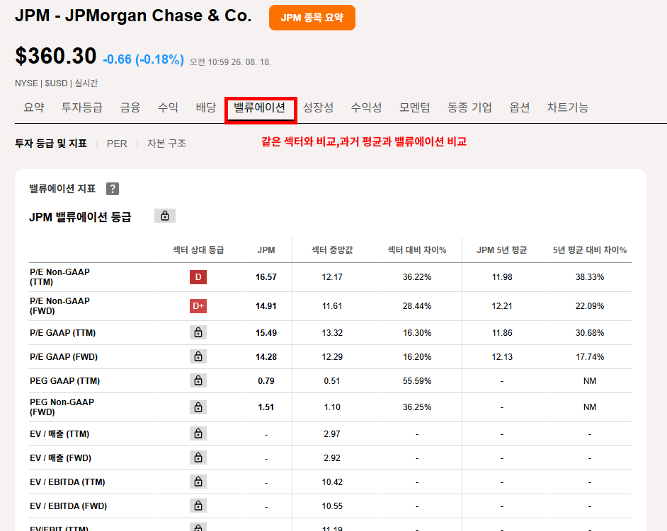This screenshot has width=667, height=531.
Task: Click the JPM 5년 평균 column header
Action: [x=502, y=250]
